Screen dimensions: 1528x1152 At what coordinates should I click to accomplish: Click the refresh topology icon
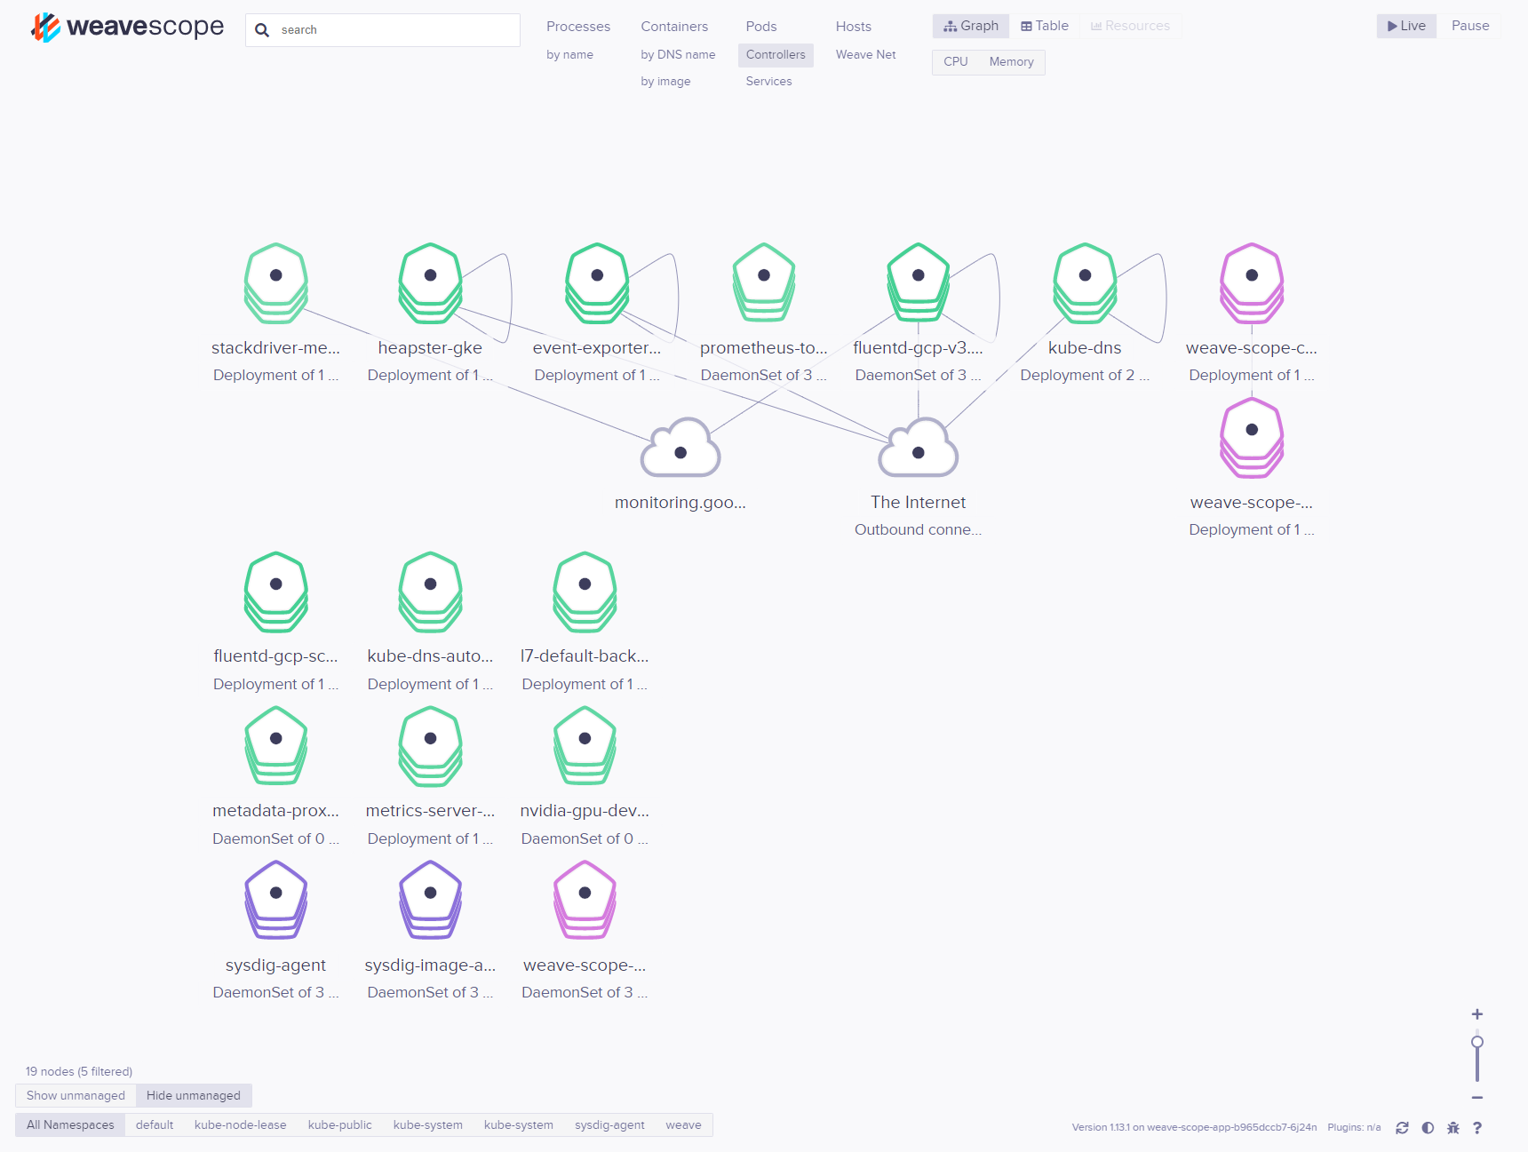(x=1402, y=1127)
